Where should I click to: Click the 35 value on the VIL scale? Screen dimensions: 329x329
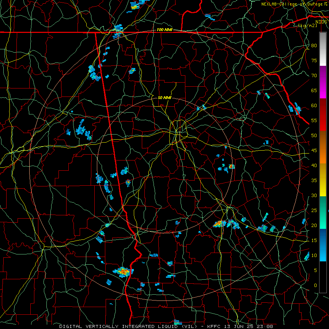pyautogui.click(x=314, y=181)
